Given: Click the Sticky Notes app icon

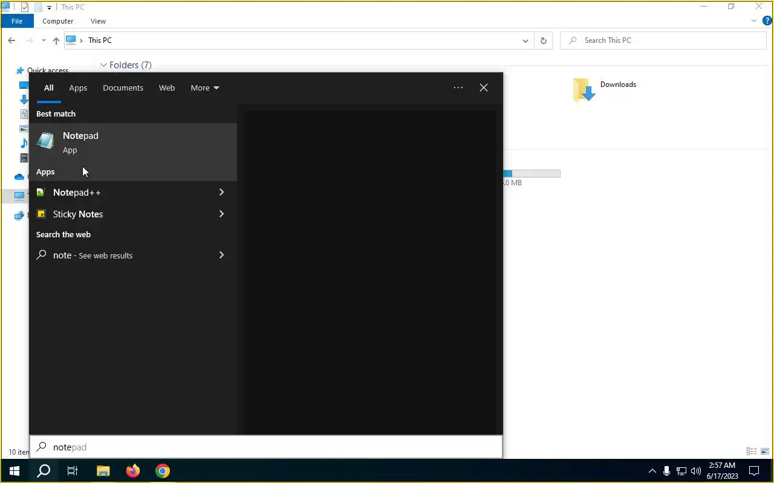Looking at the screenshot, I should pyautogui.click(x=41, y=214).
